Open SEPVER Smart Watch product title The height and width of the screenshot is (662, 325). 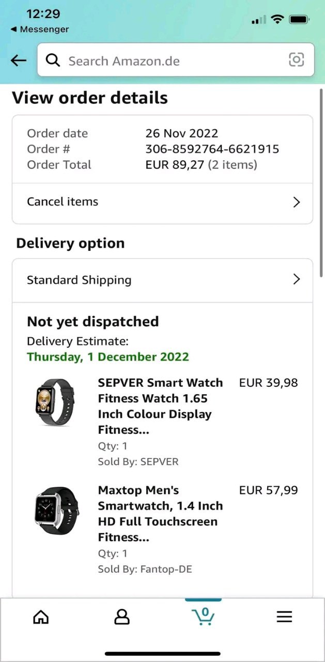click(160, 406)
